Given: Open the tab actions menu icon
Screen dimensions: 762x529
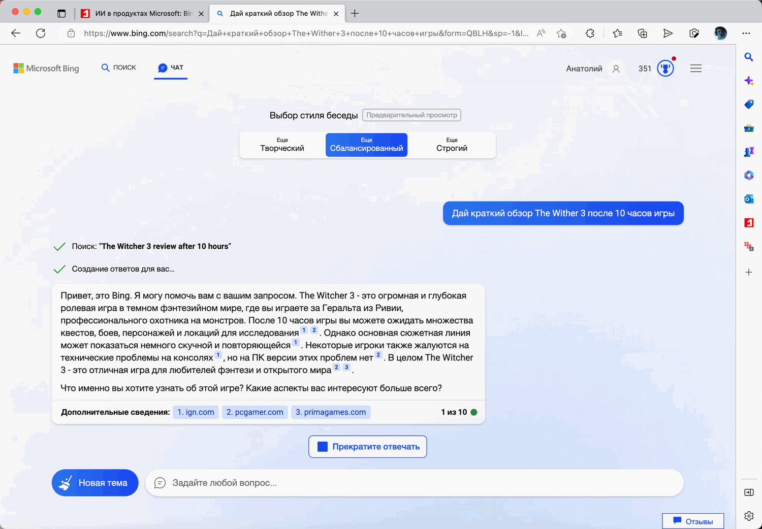Looking at the screenshot, I should pos(61,14).
